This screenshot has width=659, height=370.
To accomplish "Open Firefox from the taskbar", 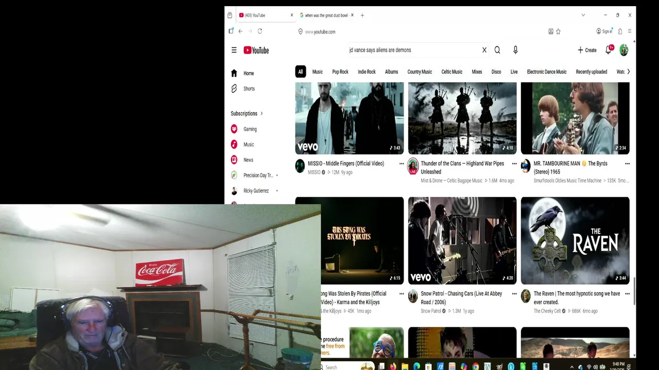I will coord(393,366).
